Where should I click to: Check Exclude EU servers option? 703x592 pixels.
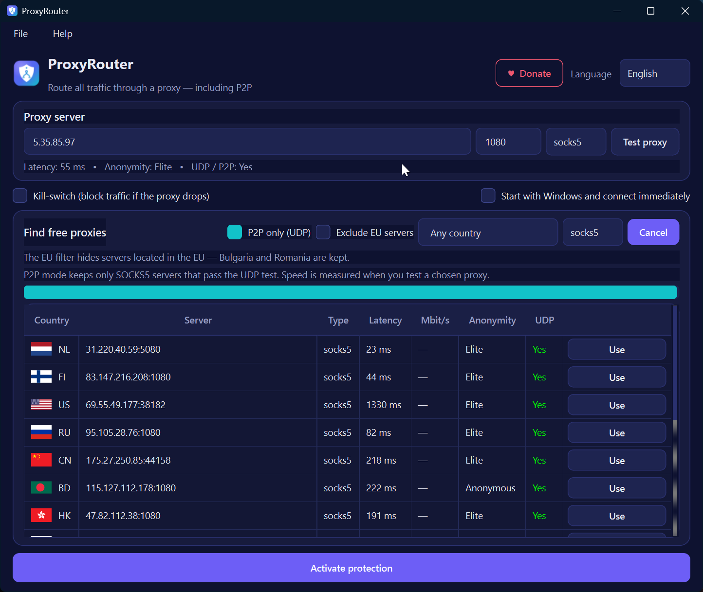(323, 232)
